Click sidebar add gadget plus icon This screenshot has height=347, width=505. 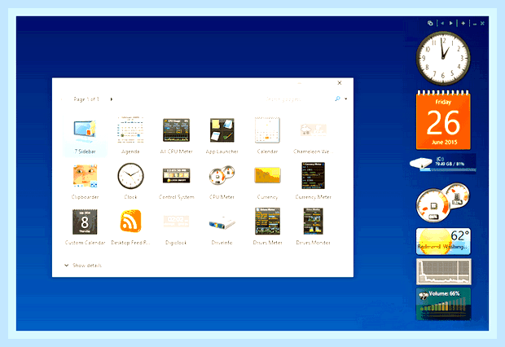[463, 23]
